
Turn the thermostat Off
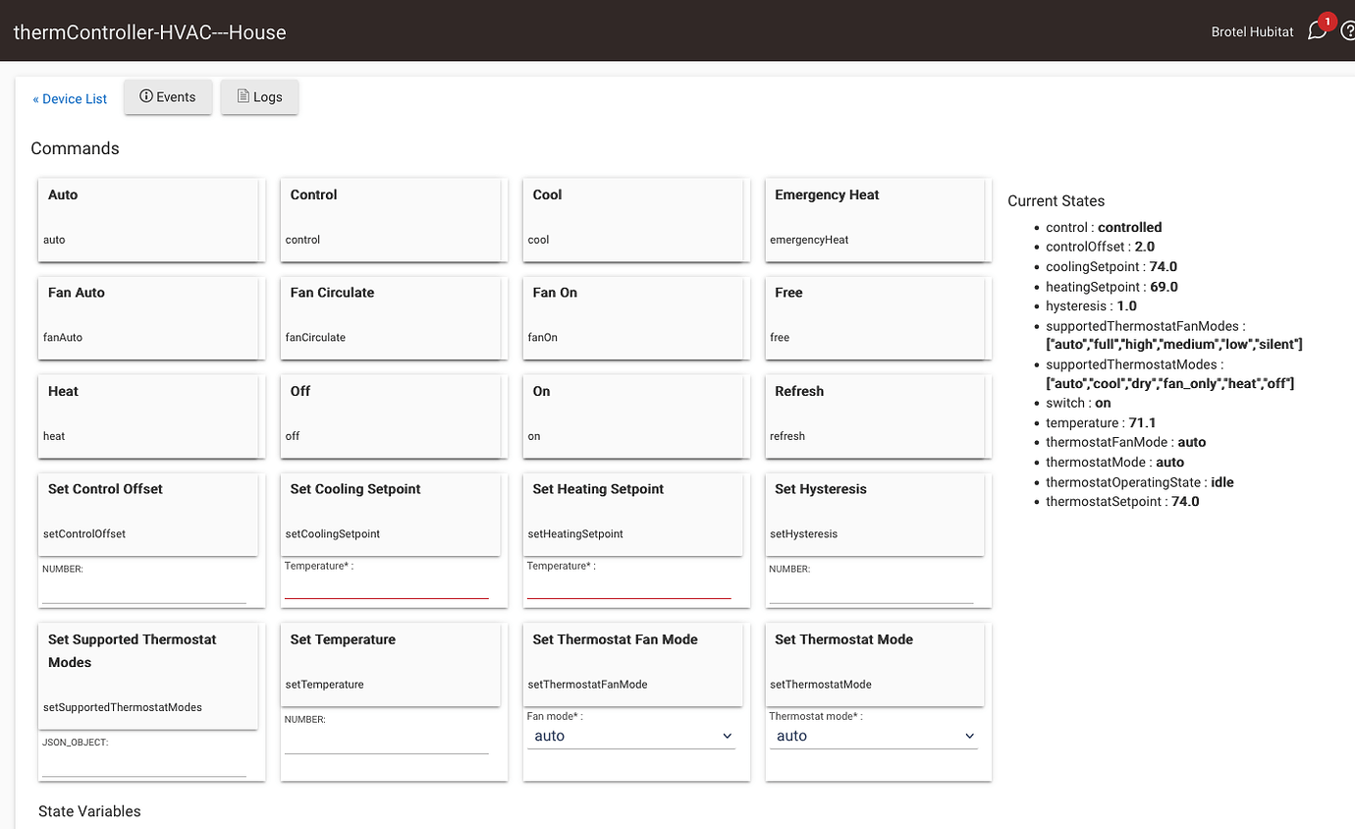(392, 415)
